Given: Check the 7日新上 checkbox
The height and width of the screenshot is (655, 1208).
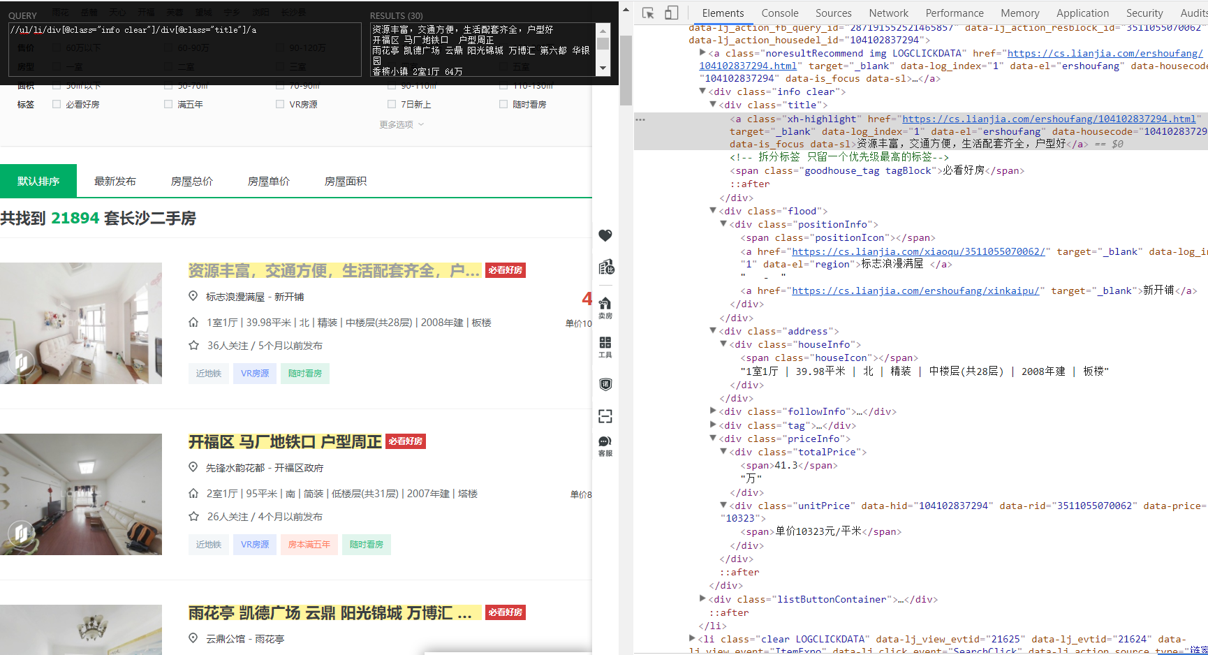Looking at the screenshot, I should click(392, 104).
